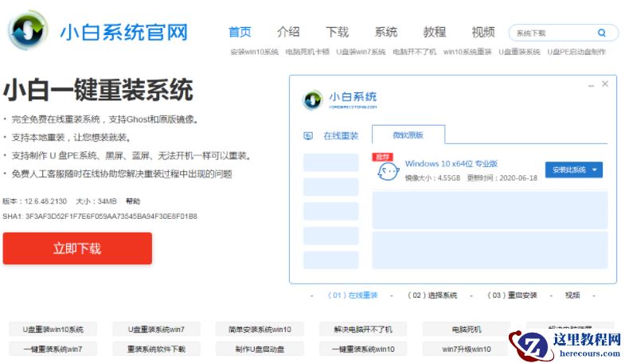Click the 制作U盘启动盘 tag

260,349
